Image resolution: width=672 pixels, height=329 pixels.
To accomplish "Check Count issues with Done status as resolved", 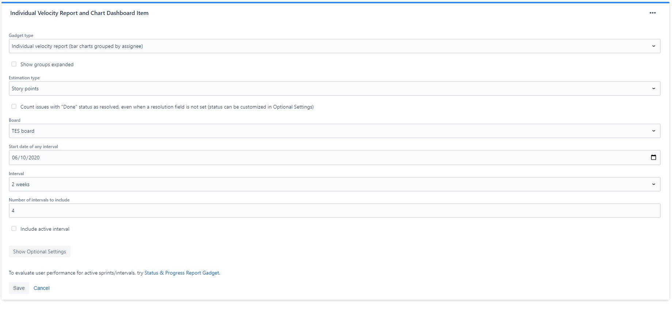I will (x=14, y=106).
